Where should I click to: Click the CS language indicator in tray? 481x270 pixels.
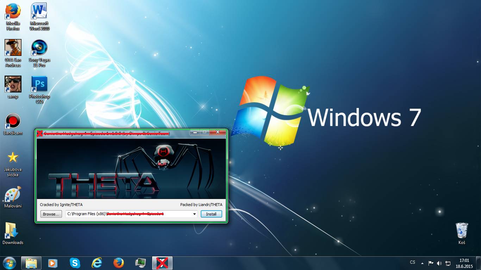point(413,263)
